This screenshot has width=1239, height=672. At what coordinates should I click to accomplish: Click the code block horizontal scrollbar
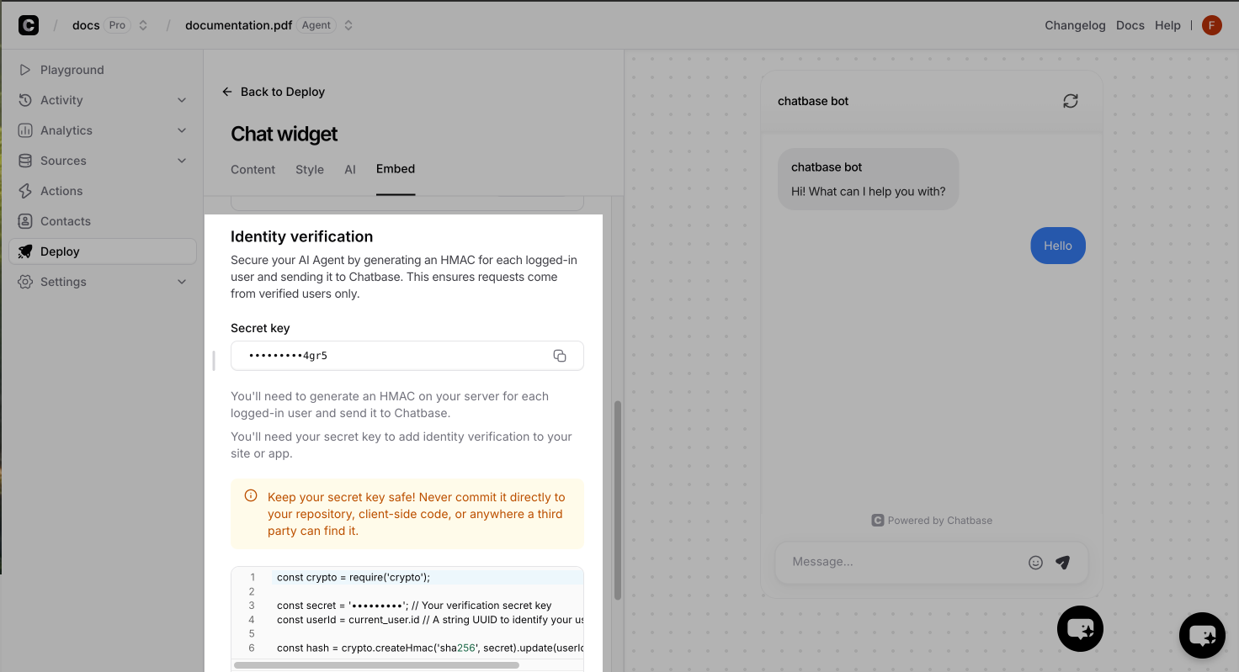(376, 664)
